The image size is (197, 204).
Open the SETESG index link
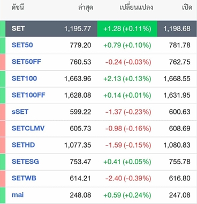click(x=25, y=162)
